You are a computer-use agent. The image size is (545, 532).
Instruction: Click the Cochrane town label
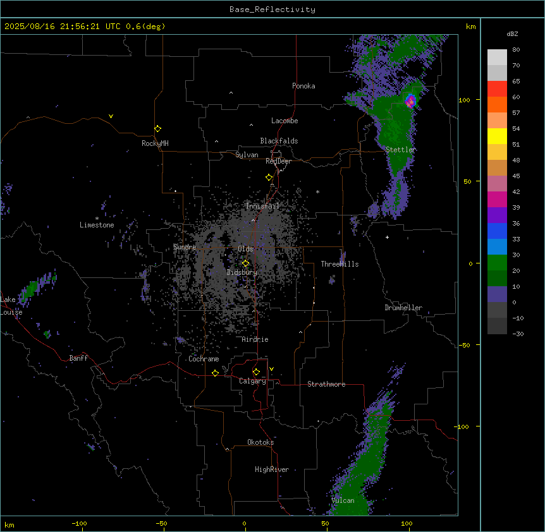click(204, 359)
